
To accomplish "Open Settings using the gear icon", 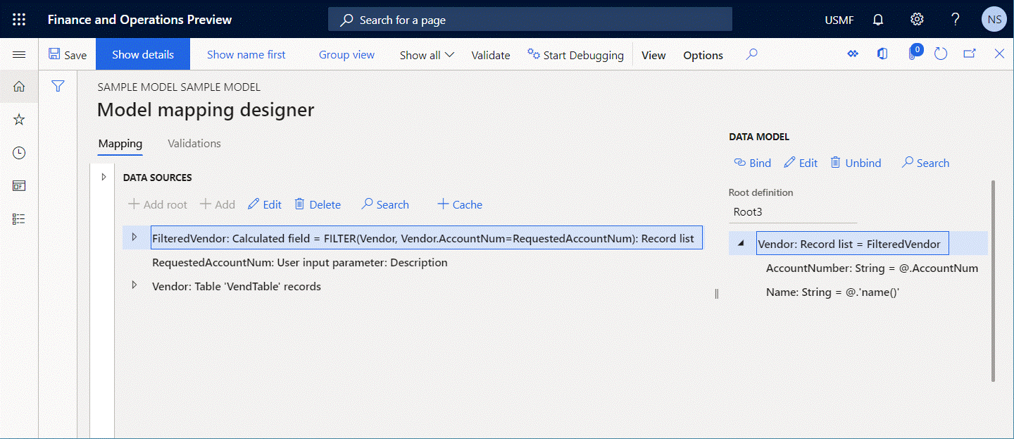I will pyautogui.click(x=916, y=19).
